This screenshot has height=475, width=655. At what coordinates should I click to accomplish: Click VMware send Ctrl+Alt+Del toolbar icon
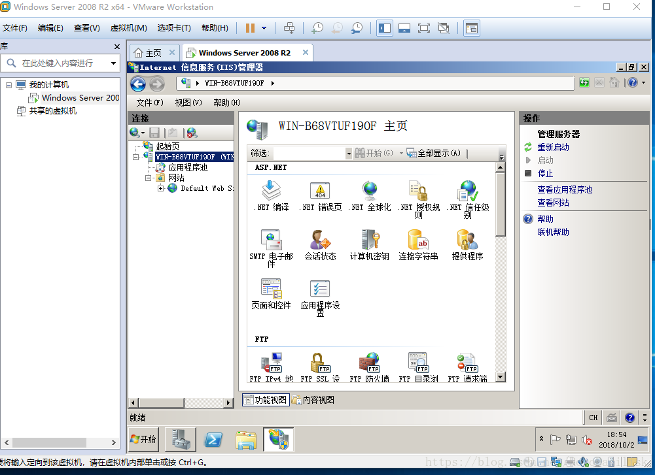point(289,28)
